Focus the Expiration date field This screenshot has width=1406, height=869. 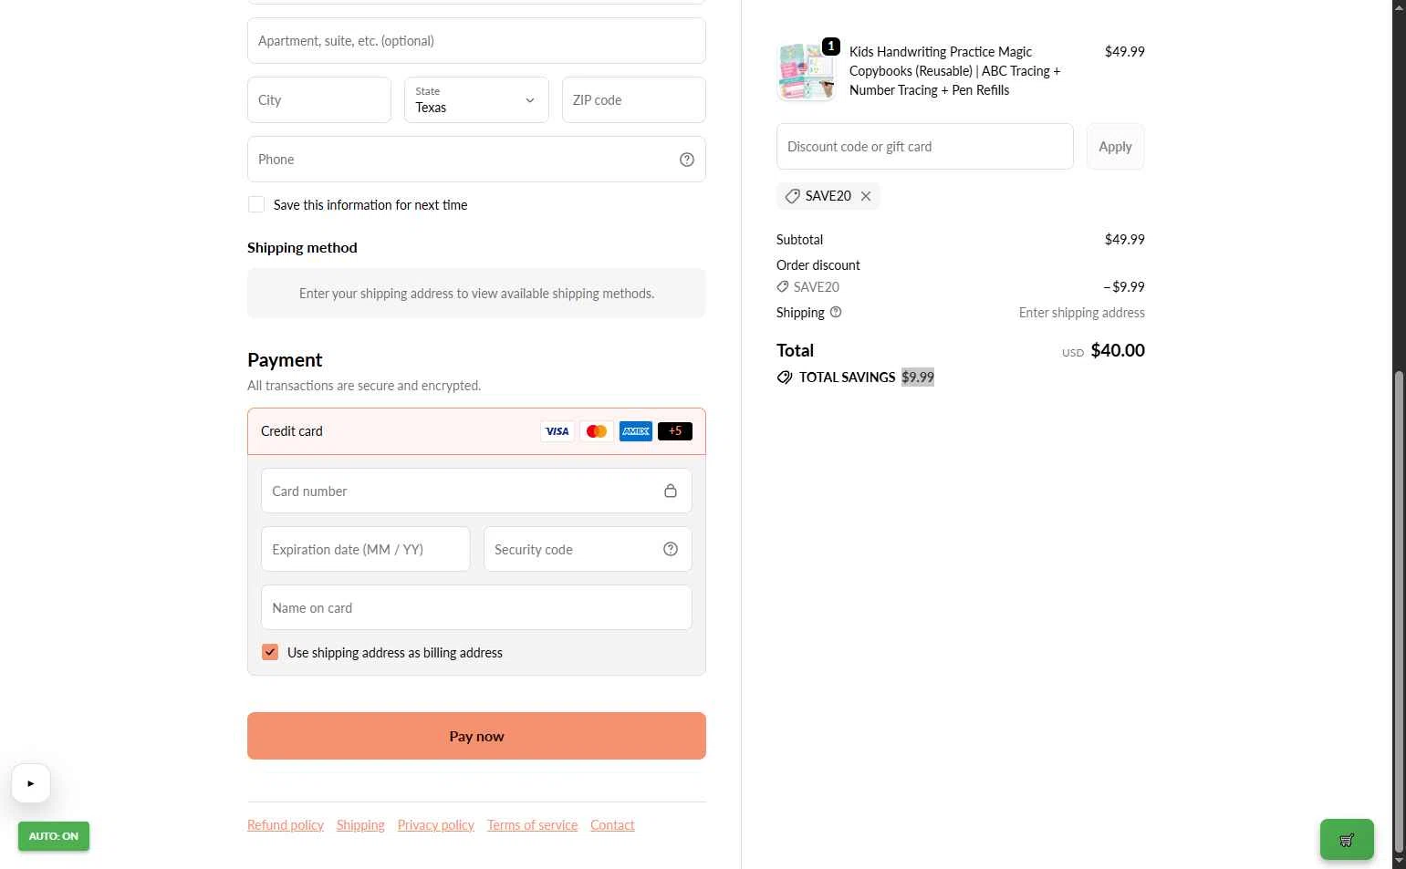[366, 549]
